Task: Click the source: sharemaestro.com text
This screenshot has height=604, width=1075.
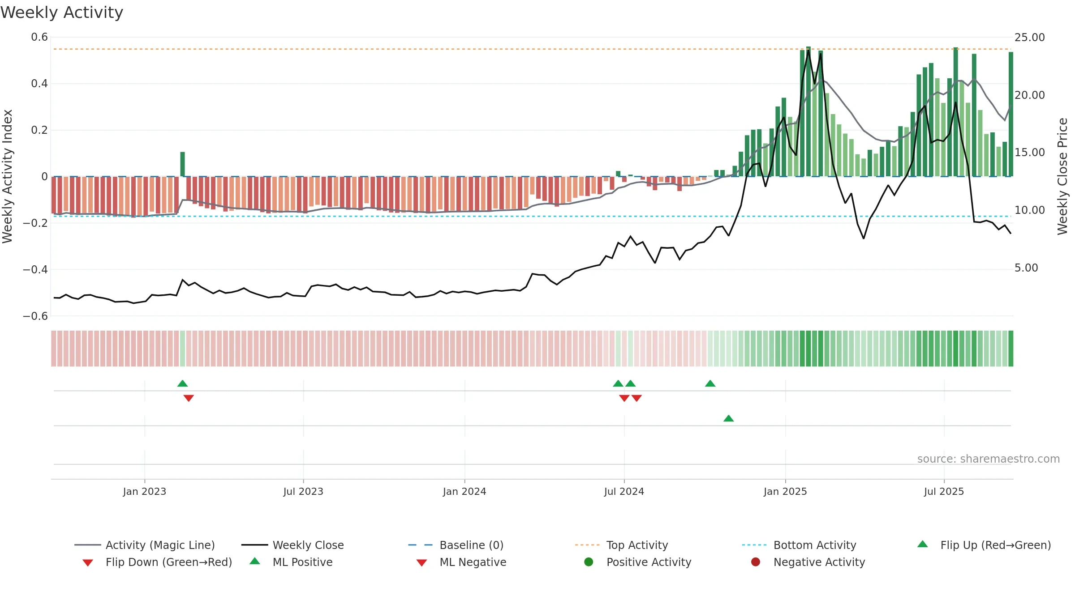Action: (x=989, y=459)
